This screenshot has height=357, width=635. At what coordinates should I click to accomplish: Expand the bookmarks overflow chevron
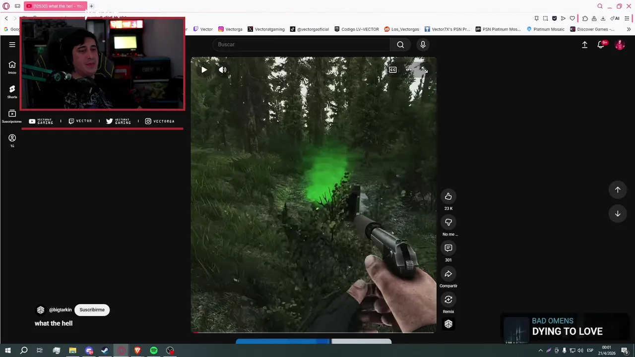click(629, 29)
